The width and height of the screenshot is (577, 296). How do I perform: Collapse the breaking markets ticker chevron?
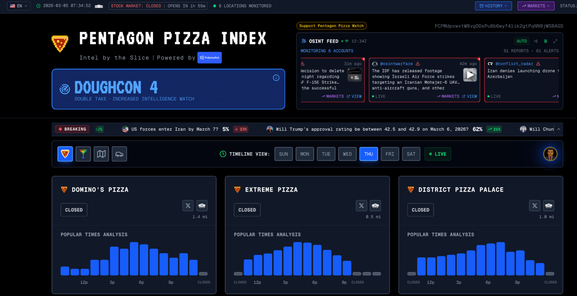click(559, 129)
